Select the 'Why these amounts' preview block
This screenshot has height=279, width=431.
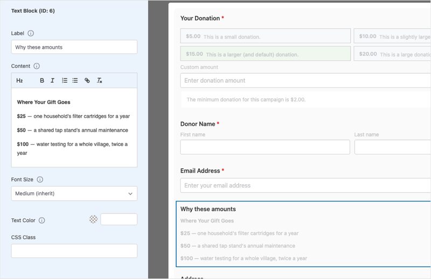(303, 234)
